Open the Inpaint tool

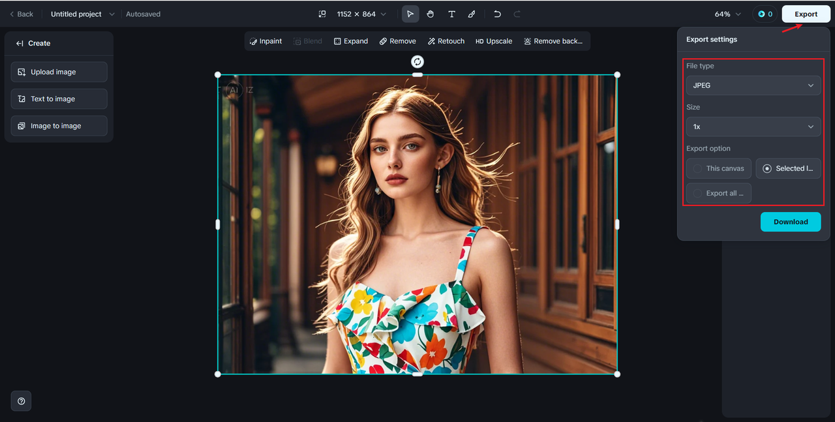[x=266, y=41]
